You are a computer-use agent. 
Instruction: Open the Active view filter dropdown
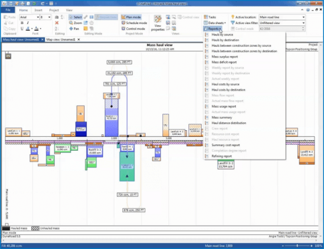[x=282, y=23]
